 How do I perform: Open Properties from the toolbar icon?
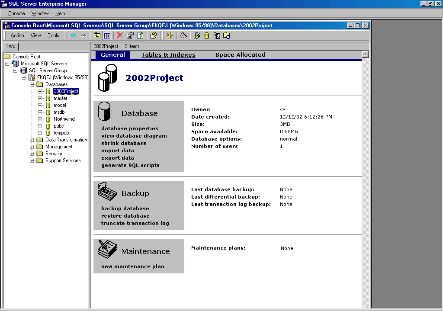coord(130,35)
